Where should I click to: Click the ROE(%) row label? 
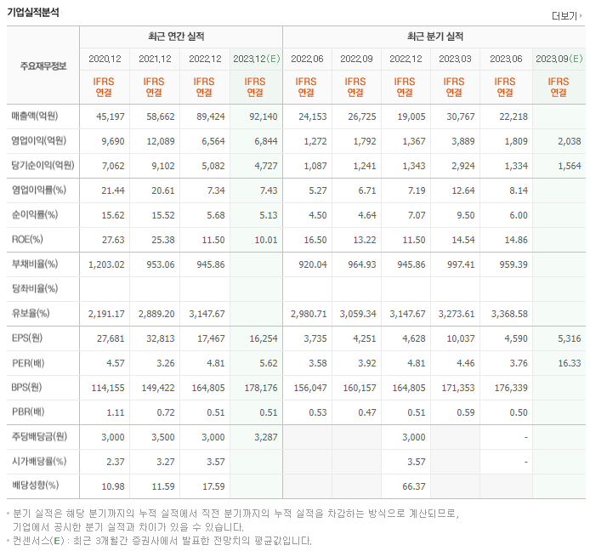[27, 240]
